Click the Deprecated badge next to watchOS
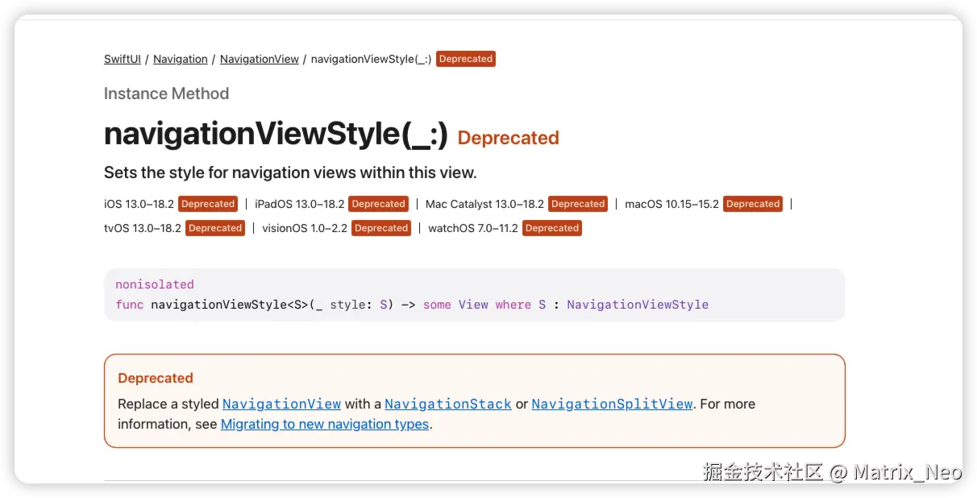This screenshot has height=498, width=977. (552, 228)
